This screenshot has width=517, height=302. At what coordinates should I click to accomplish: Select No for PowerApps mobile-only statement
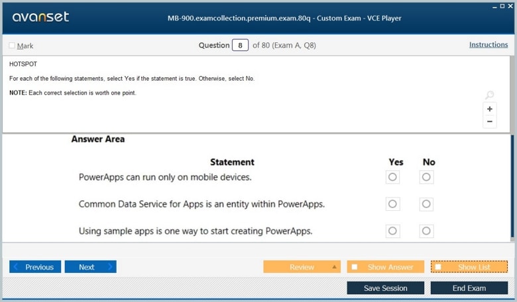[426, 177]
